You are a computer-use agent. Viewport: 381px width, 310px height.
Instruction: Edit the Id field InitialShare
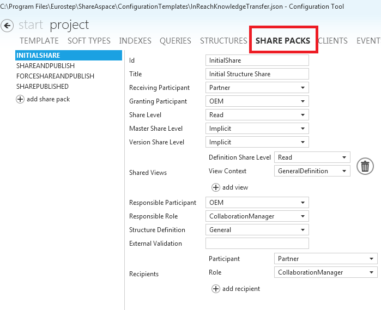257,60
